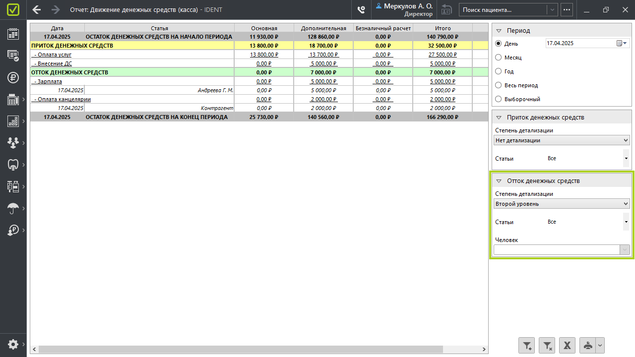Viewport: 635px width, 357px height.
Task: Collapse the Отток денежных средств section
Action: point(499,181)
